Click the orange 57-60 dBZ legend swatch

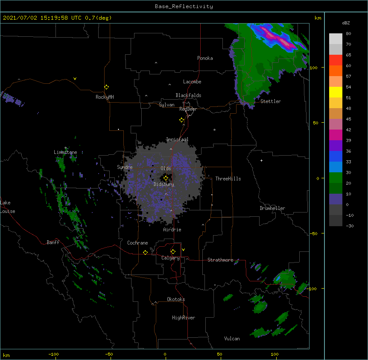(336, 71)
